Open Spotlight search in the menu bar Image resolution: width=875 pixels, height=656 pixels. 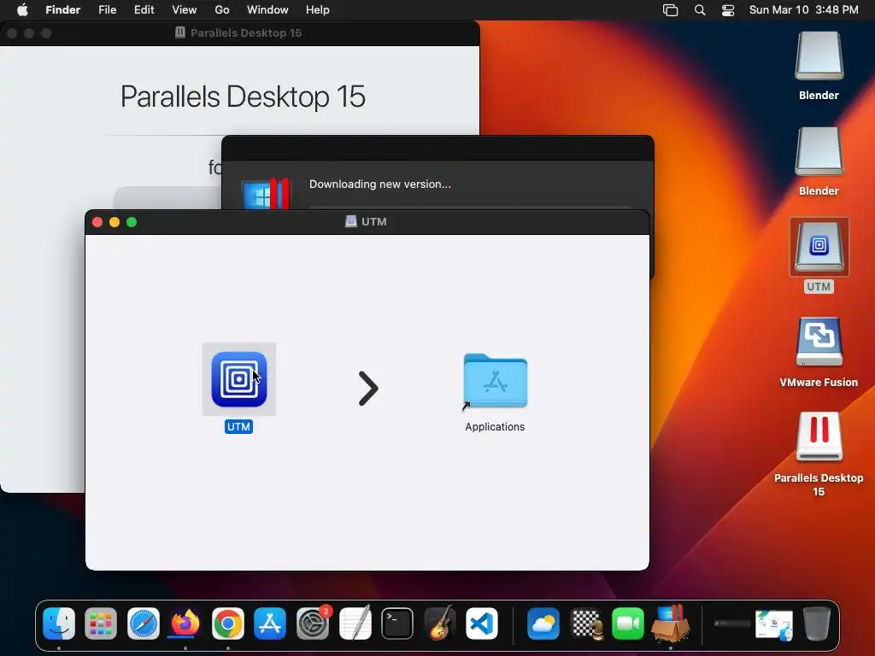point(700,10)
